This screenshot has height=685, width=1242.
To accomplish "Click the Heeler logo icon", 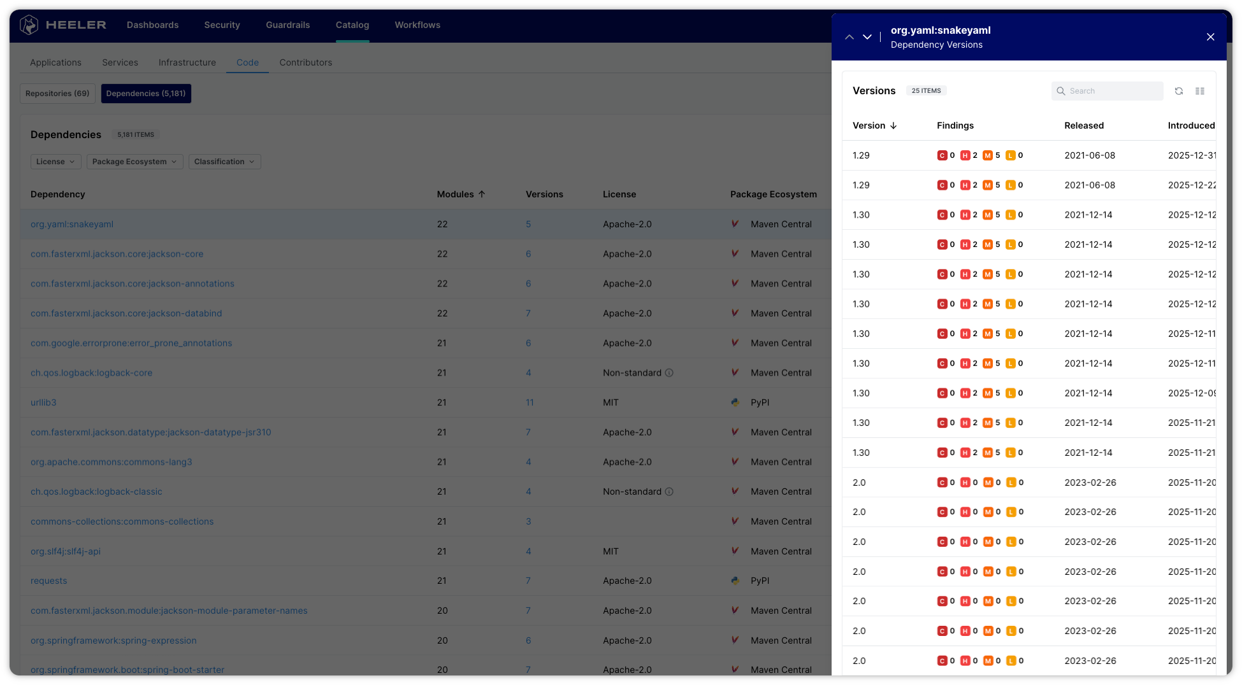I will point(29,25).
